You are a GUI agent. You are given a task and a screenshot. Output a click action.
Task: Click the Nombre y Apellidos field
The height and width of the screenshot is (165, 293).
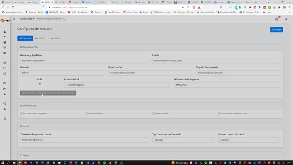pyautogui.click(x=84, y=61)
